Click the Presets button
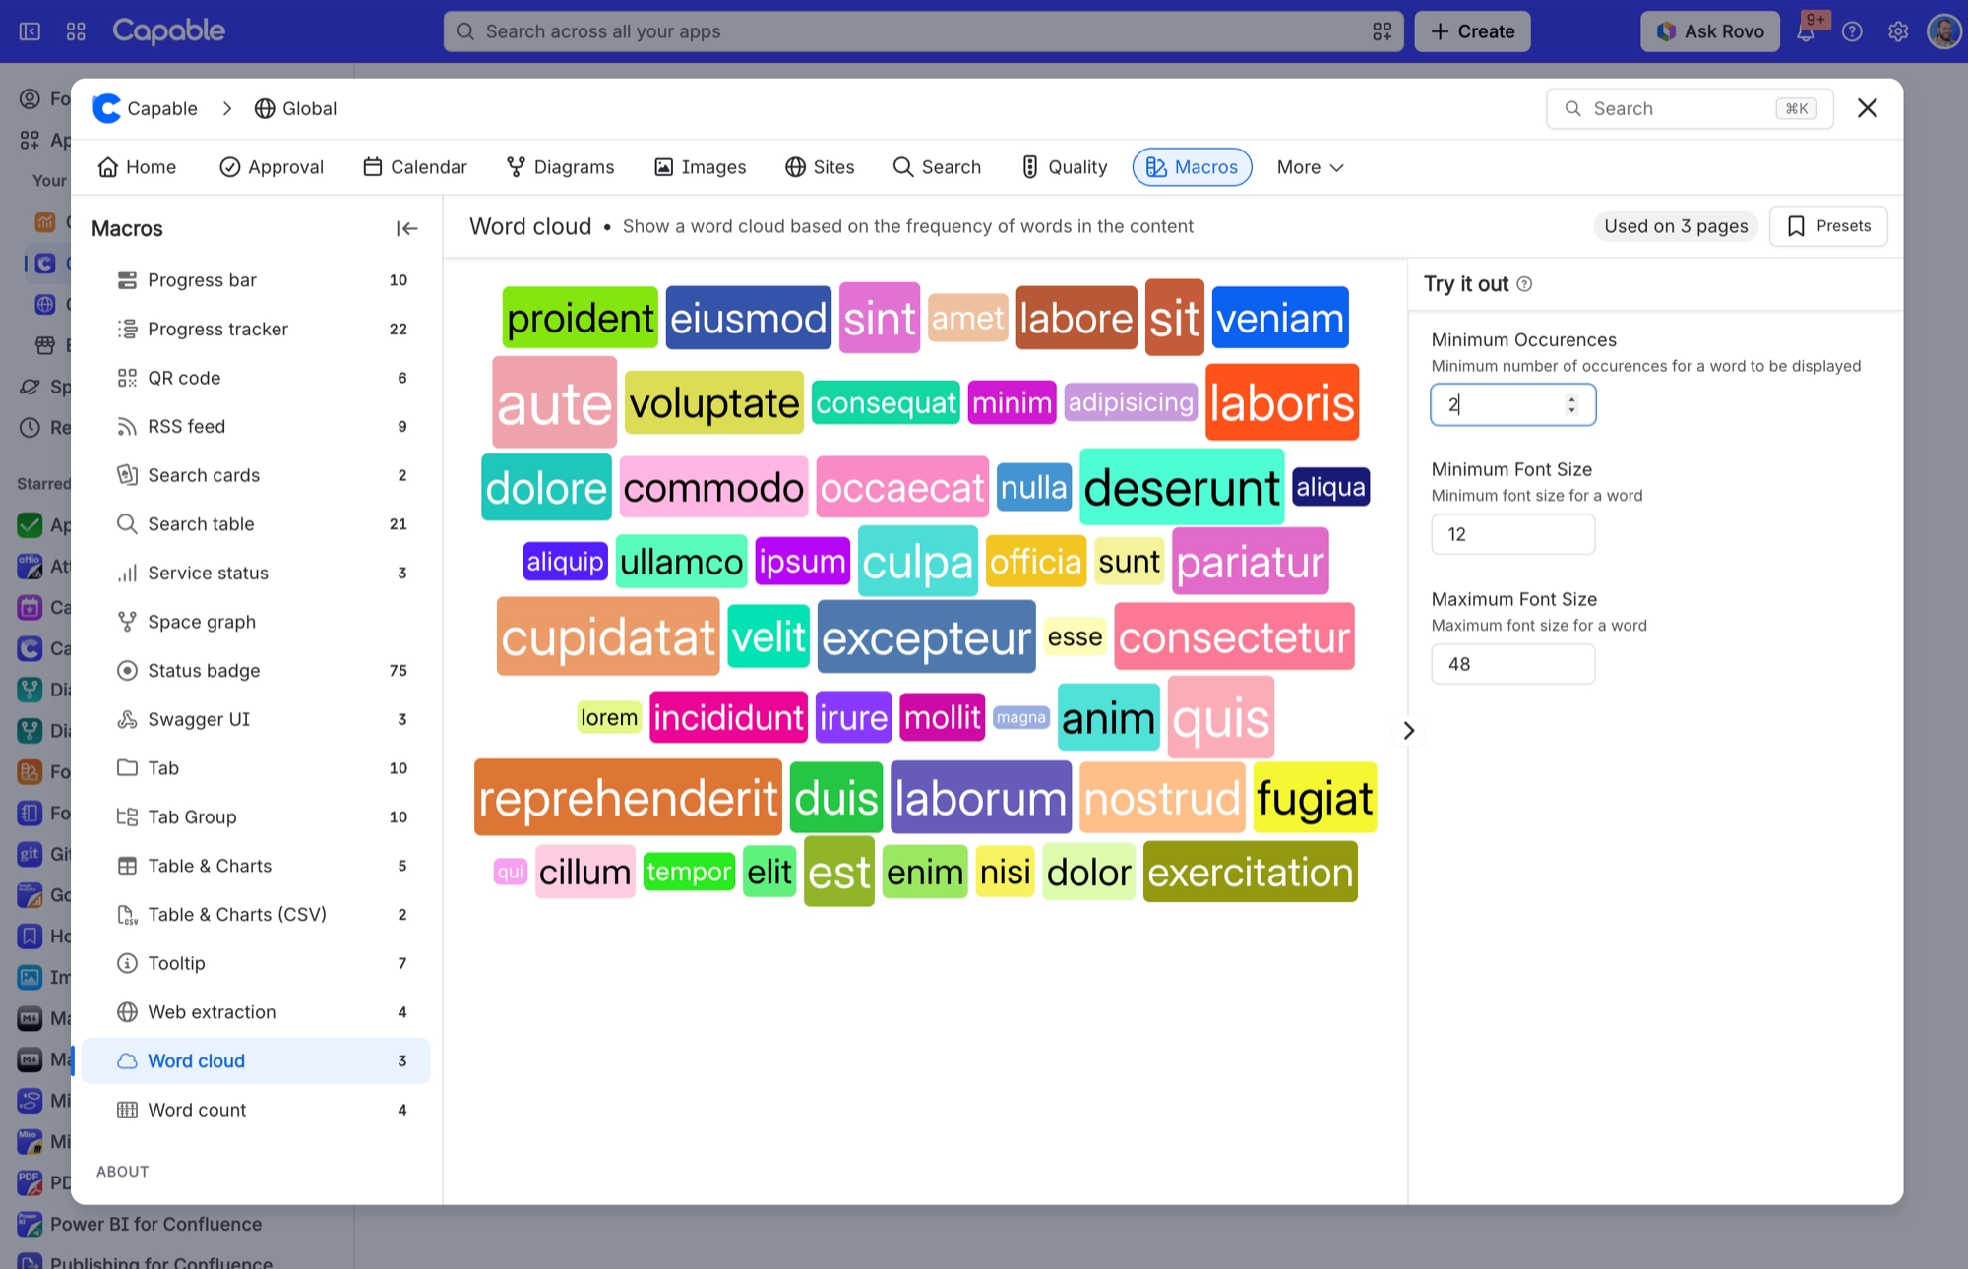 pyautogui.click(x=1827, y=226)
